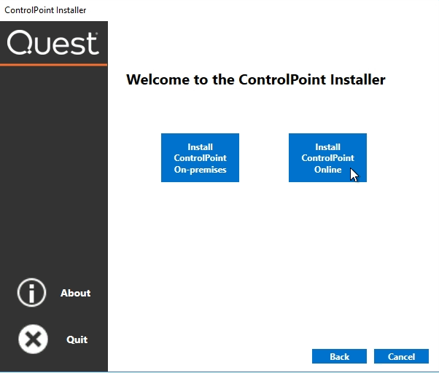Image resolution: width=439 pixels, height=373 pixels.
Task: Click the cross mark inside the Quit circle
Action: click(33, 339)
